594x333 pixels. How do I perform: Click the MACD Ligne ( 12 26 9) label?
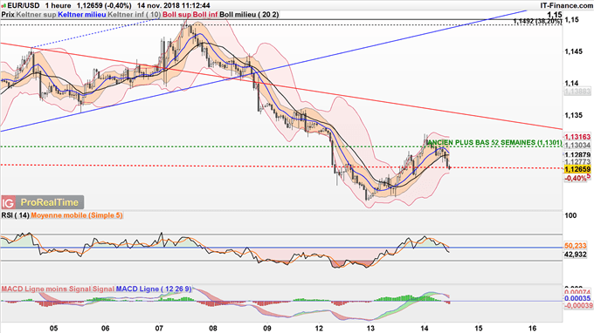tap(154, 289)
